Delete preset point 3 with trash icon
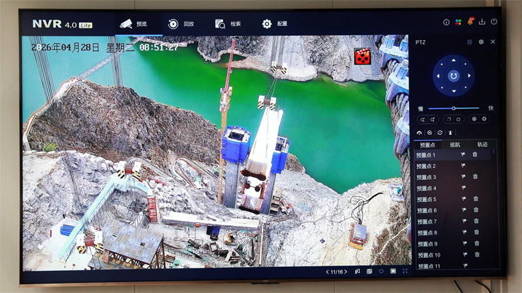Viewport: 522px width, 293px height. [x=476, y=177]
